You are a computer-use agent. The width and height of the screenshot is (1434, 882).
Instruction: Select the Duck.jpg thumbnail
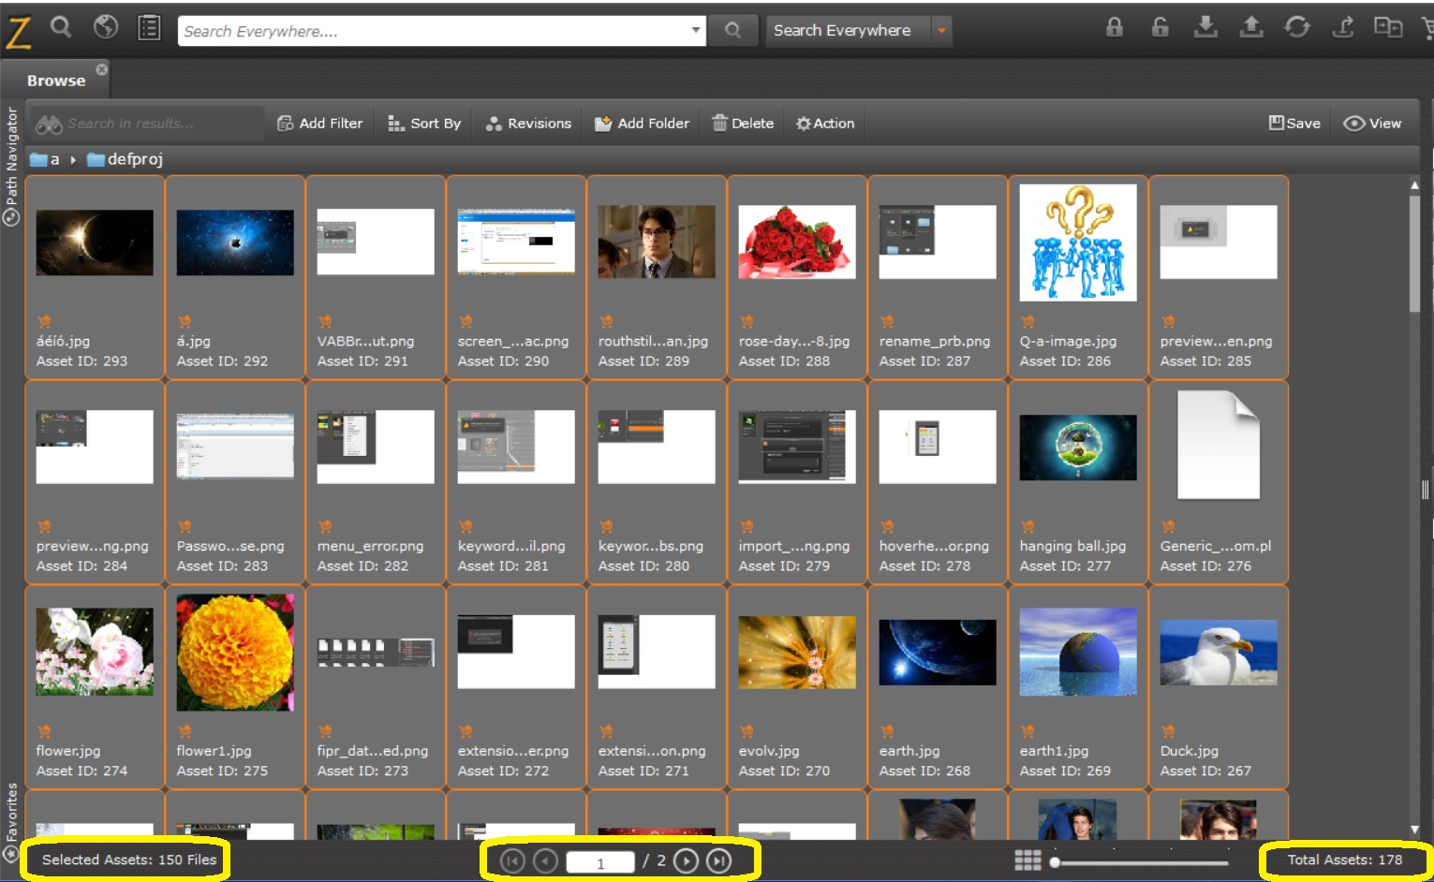pos(1219,652)
